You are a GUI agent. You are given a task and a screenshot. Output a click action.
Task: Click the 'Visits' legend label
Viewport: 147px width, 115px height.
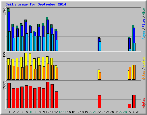click(x=144, y=62)
